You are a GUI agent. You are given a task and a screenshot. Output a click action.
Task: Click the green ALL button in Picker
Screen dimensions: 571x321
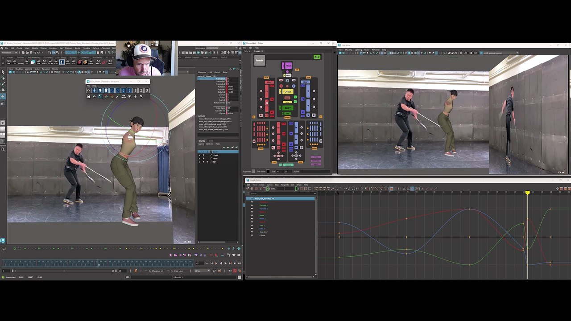coord(317,57)
